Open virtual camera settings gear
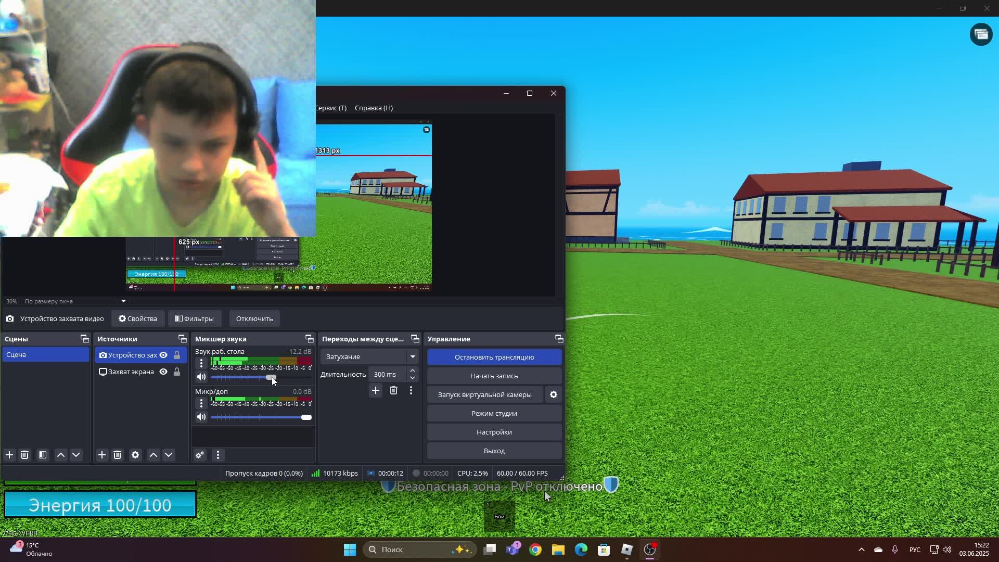 (554, 395)
